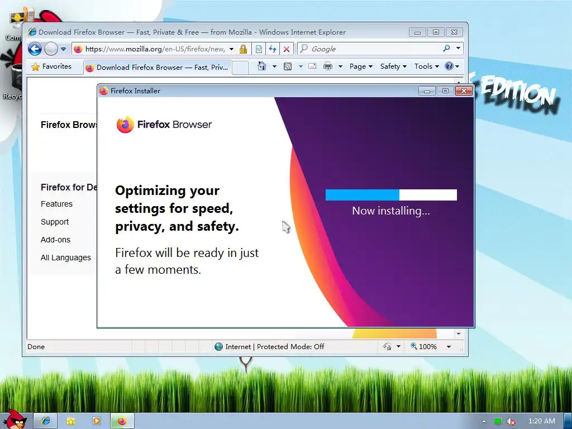The height and width of the screenshot is (429, 572).
Task: Click the 100% zoom level button
Action: [x=423, y=346]
